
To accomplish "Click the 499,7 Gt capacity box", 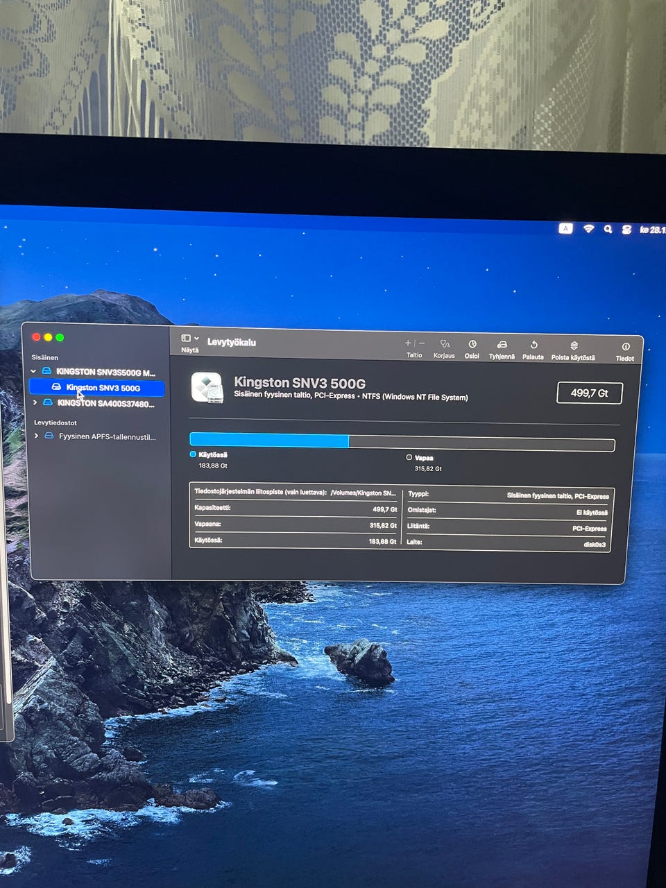I will click(590, 393).
